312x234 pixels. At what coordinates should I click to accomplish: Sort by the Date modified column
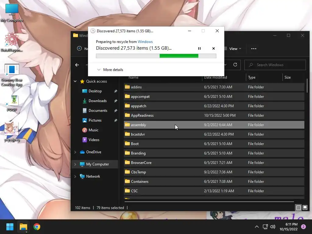tap(215, 77)
